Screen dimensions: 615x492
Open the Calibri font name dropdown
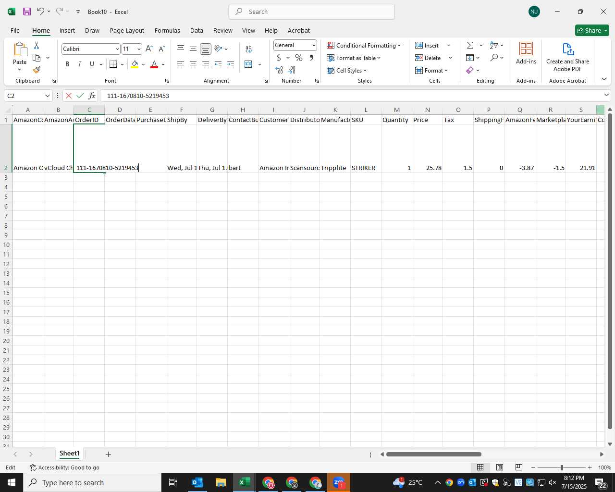[117, 49]
